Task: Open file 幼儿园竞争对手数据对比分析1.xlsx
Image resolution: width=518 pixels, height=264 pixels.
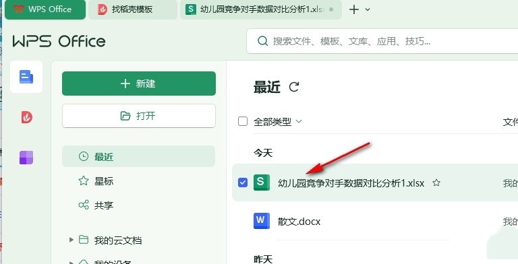Action: [x=351, y=183]
